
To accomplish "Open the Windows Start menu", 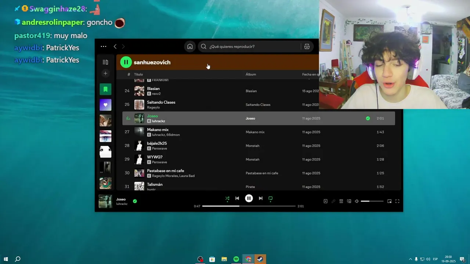I will (x=6, y=259).
